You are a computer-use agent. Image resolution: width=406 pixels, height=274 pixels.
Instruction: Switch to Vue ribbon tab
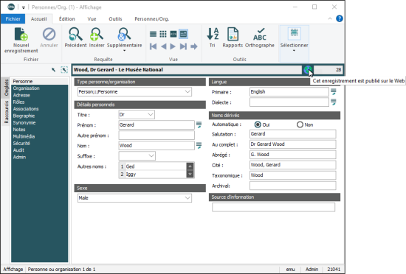[92, 19]
